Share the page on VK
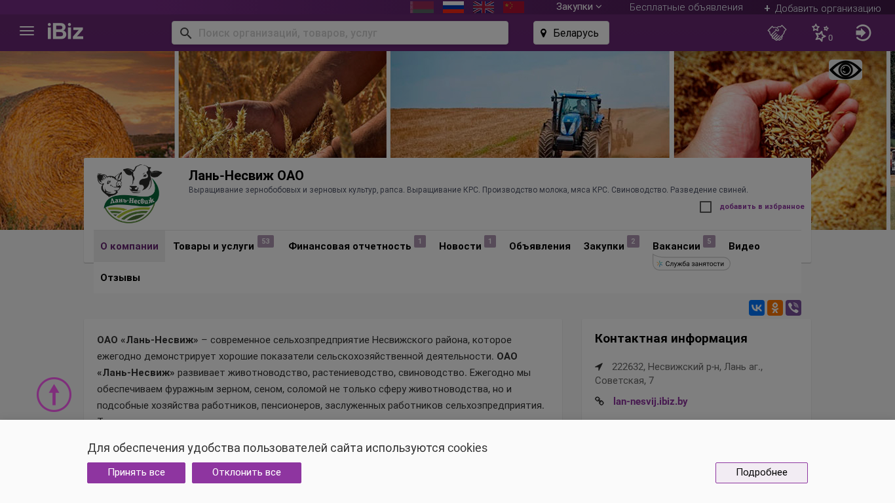This screenshot has width=895, height=503. pos(757,308)
